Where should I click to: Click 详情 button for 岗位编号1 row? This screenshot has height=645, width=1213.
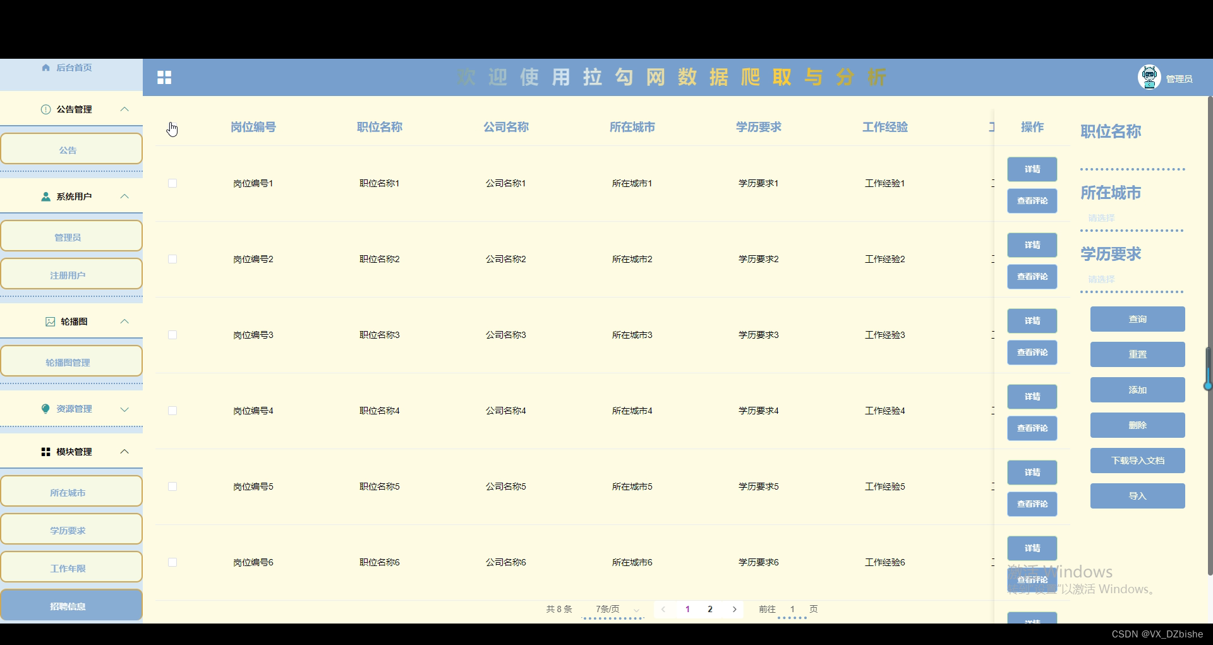coord(1032,169)
